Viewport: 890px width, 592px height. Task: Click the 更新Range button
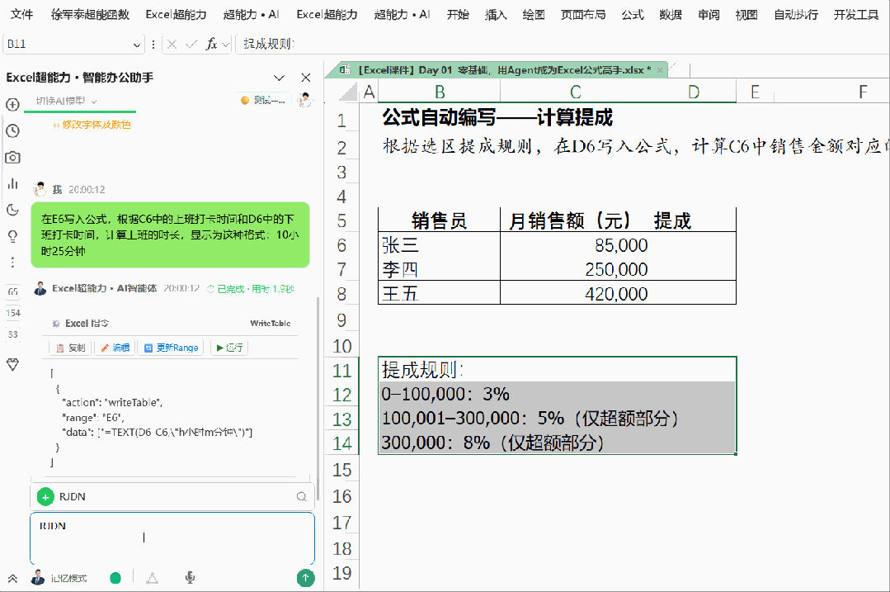point(171,348)
